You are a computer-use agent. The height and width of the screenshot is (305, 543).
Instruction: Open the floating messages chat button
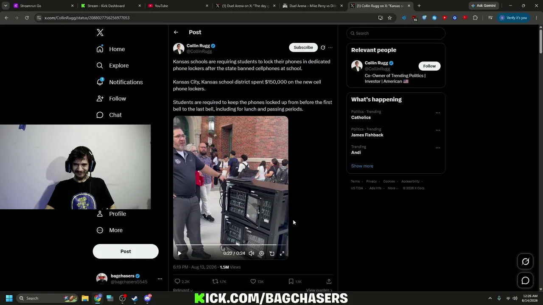tap(525, 280)
